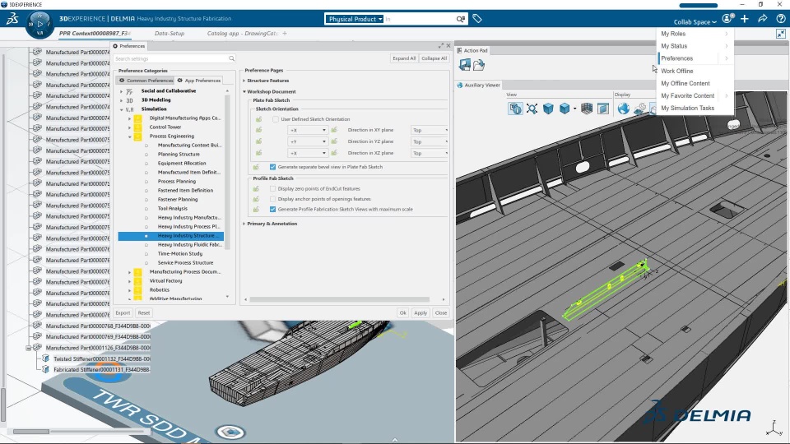Check Display zero points of EndCut features

coord(272,189)
